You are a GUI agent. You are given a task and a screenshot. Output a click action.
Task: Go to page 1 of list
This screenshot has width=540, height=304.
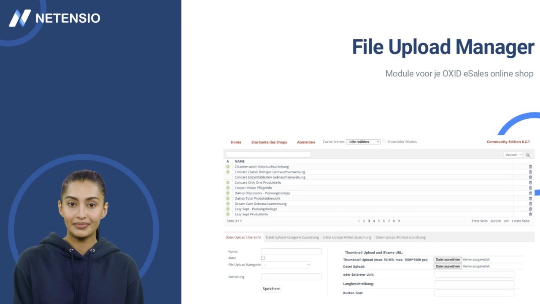click(359, 221)
